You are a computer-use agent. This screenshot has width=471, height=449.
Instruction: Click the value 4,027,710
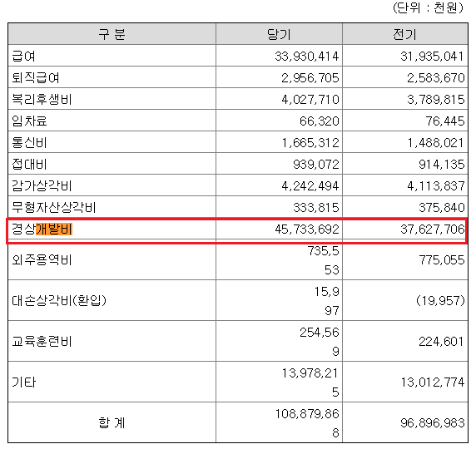[310, 100]
